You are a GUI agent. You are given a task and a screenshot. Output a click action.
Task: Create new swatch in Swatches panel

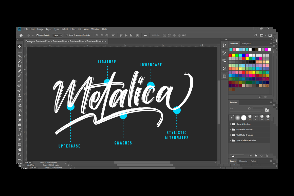pos(260,97)
